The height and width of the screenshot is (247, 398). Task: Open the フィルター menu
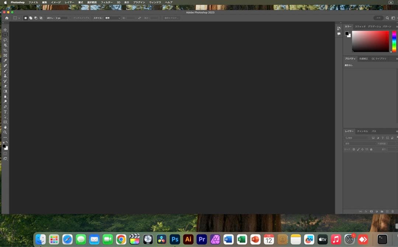(107, 2)
